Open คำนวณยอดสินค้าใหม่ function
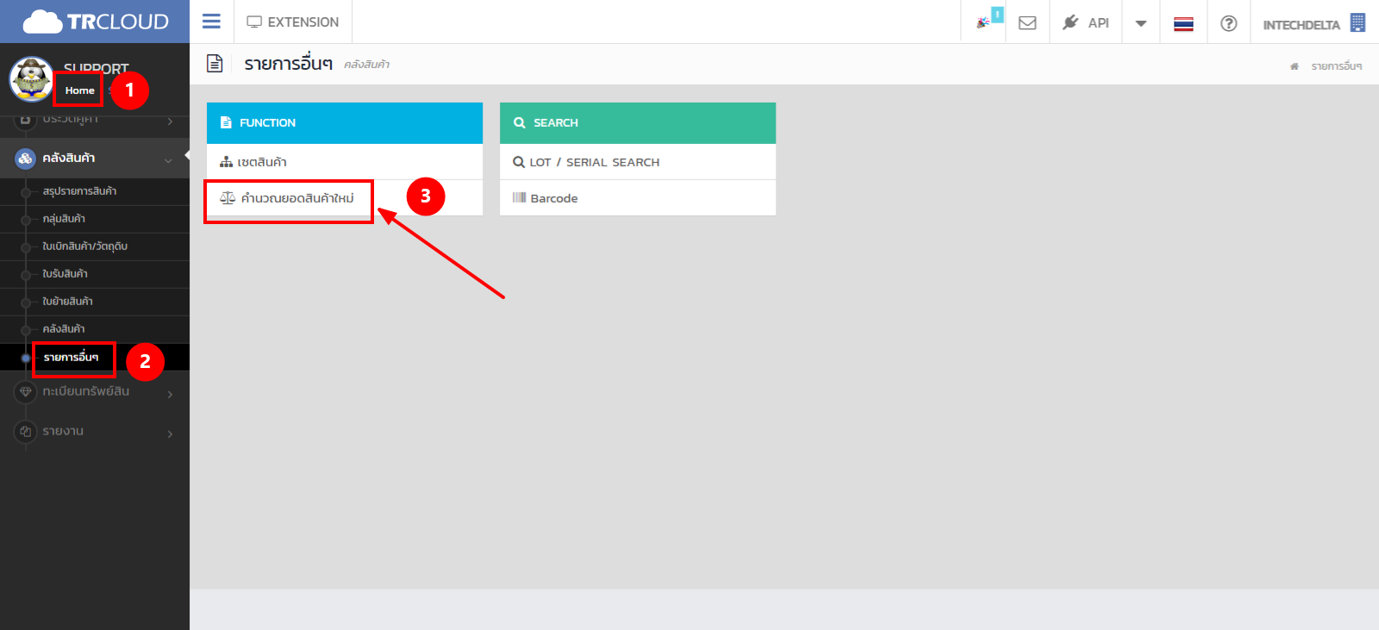 click(345, 198)
